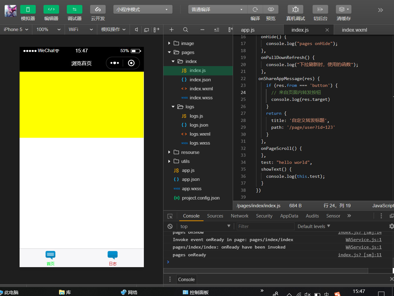
Task: Click the console Filter input field
Action: tap(265, 226)
